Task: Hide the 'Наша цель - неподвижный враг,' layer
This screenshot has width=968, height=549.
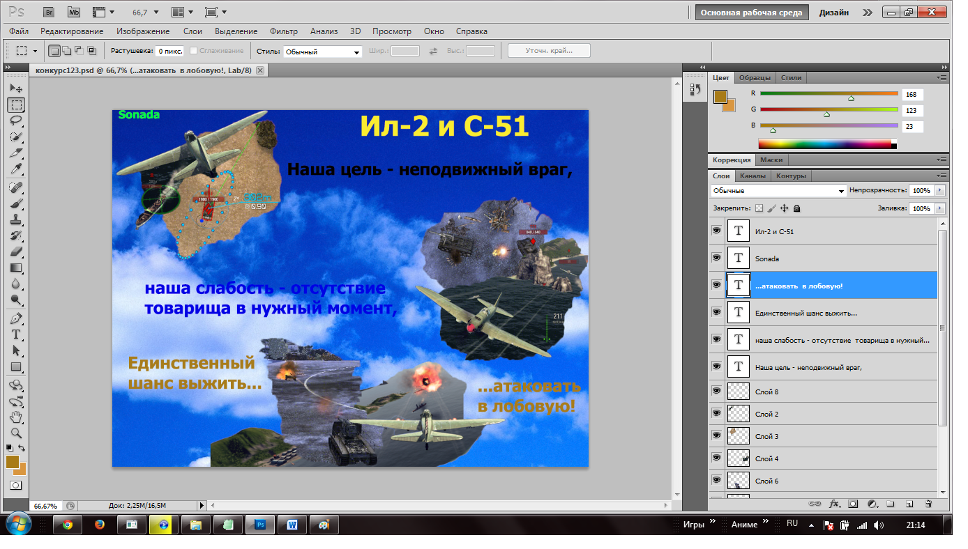Action: tap(717, 366)
